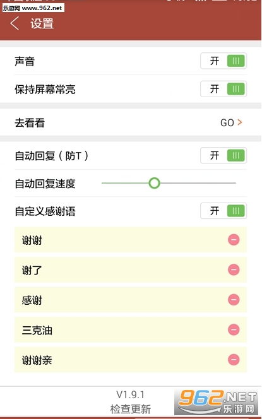Remove the 谢谢亲 phrase entry
Image resolution: width=262 pixels, height=419 pixels.
point(234,360)
